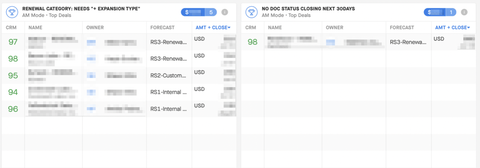Select CRM score 98 in No Doc Status table
The height and width of the screenshot is (168, 480).
[253, 42]
